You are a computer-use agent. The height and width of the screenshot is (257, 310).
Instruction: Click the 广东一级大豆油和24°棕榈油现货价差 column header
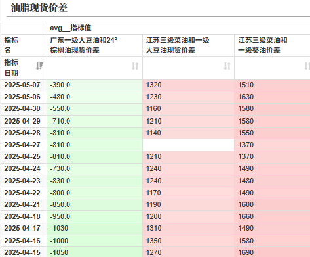[x=94, y=45]
